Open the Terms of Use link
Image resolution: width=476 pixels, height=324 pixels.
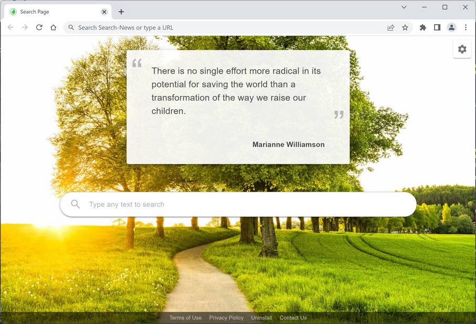[185, 318]
